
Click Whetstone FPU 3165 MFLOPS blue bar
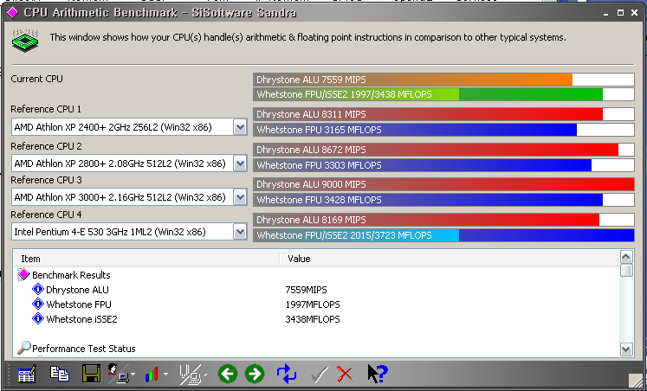(443, 130)
